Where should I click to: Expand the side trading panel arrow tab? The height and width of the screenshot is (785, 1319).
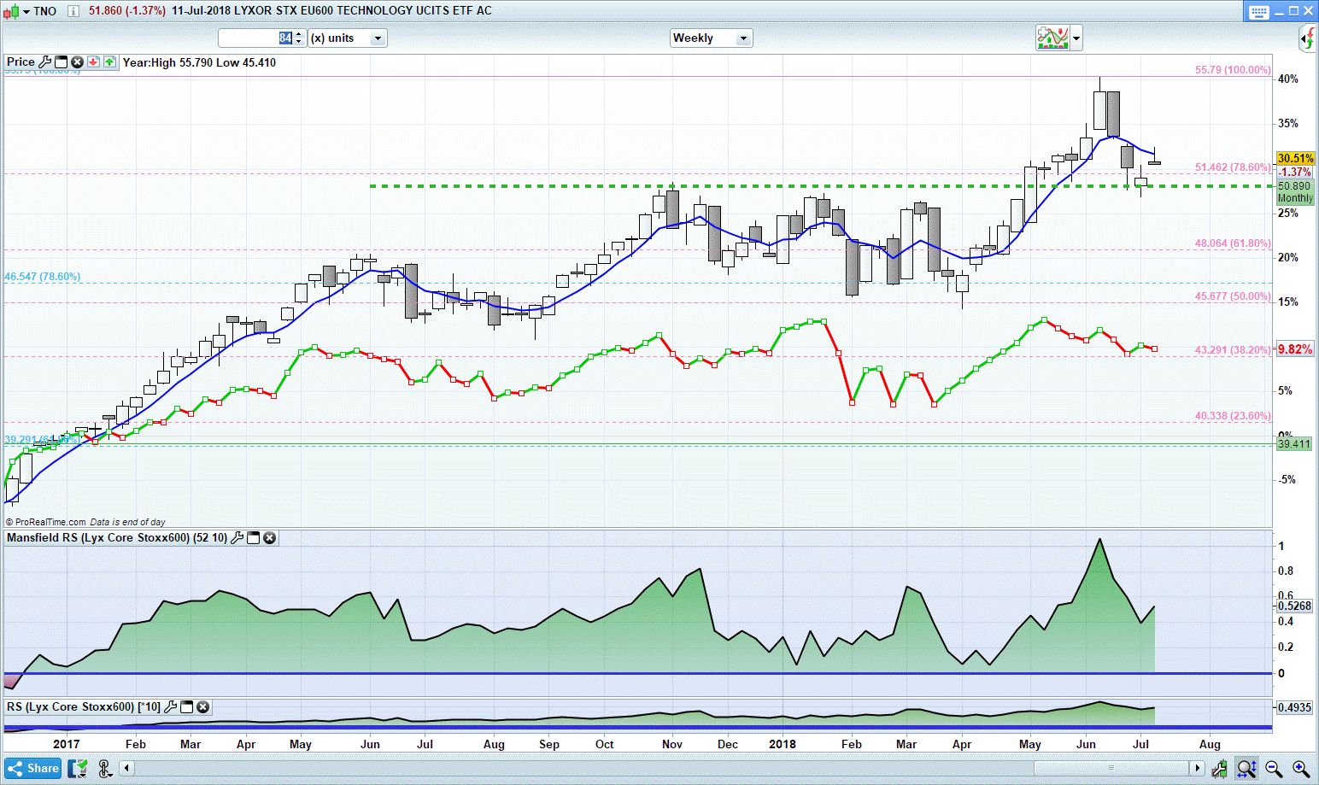pyautogui.click(x=1308, y=38)
